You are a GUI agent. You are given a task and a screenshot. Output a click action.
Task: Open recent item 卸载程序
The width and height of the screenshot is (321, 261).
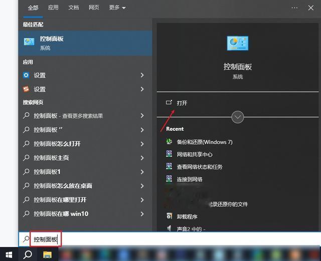(187, 216)
